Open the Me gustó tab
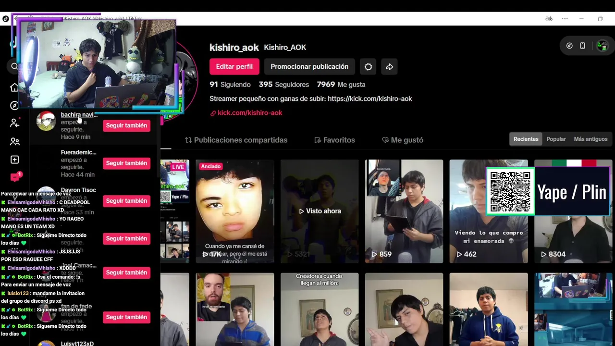 coord(402,140)
